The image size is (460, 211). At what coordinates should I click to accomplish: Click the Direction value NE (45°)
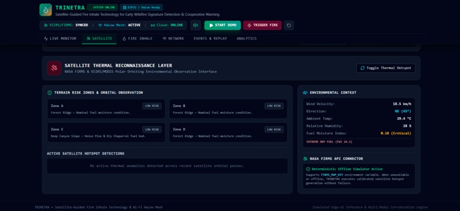point(403,111)
